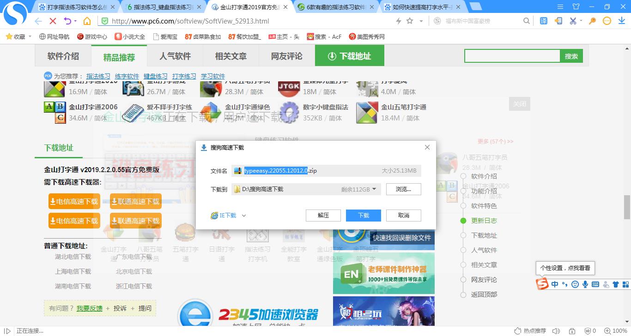631x336 pixels.
Task: Click the favorite star in the address bar
Action: click(410, 21)
